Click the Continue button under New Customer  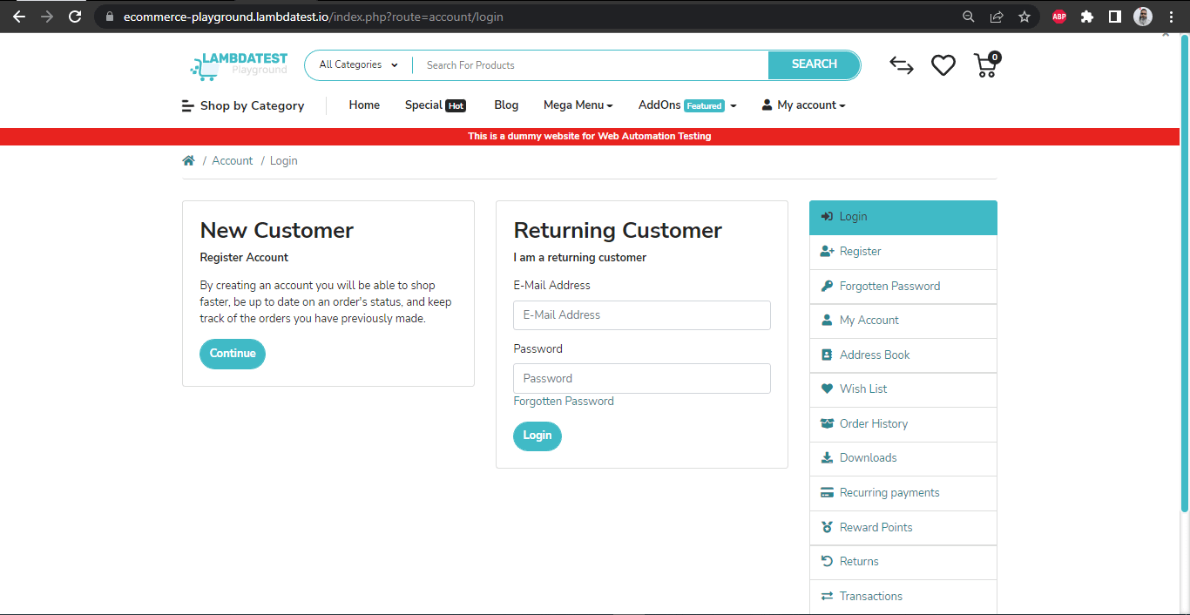point(232,354)
